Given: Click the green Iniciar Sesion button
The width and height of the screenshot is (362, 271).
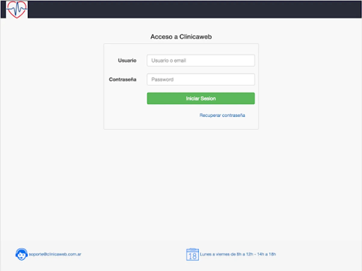Looking at the screenshot, I should click(x=201, y=98).
